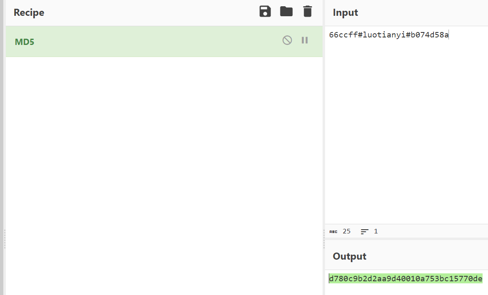Viewport: 488px width, 295px height.
Task: Click the Input panel heading
Action: tap(345, 12)
